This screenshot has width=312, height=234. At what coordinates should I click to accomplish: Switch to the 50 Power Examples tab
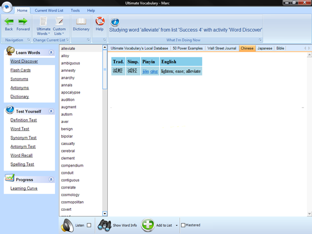[187, 48]
